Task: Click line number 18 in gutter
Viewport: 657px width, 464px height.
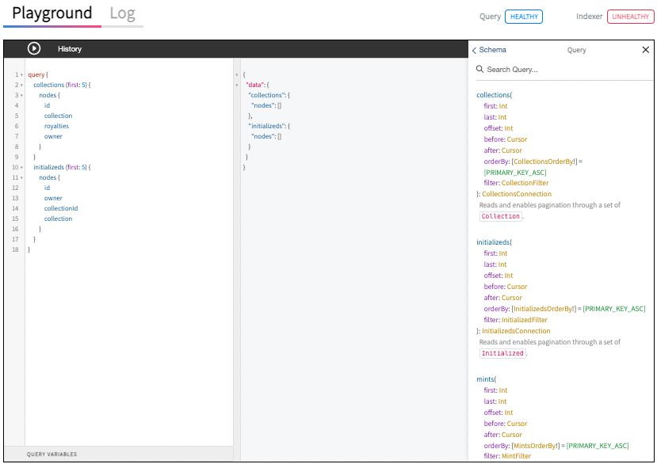Action: point(15,249)
